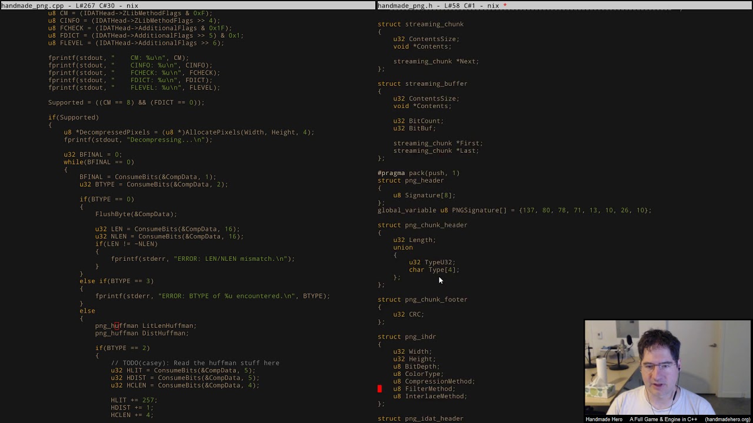
Task: Click the line 'streaming_chunk *Next;'
Action: (436, 61)
